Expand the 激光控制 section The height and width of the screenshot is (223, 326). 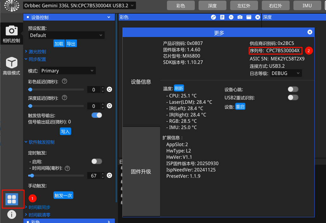tap(37, 52)
